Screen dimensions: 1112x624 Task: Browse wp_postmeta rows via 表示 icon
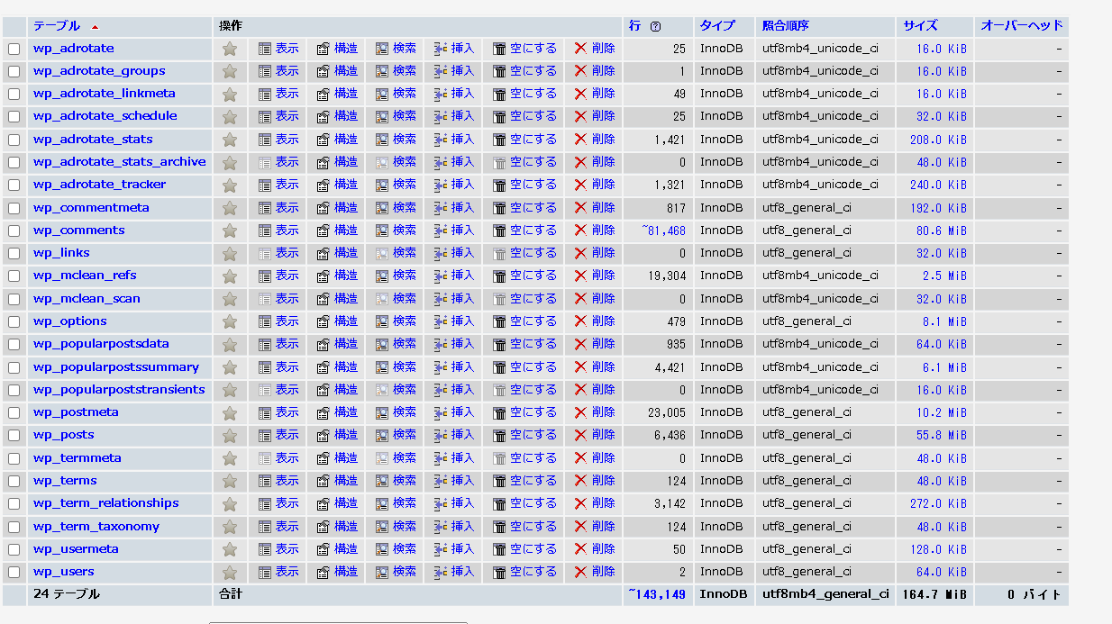coord(265,412)
